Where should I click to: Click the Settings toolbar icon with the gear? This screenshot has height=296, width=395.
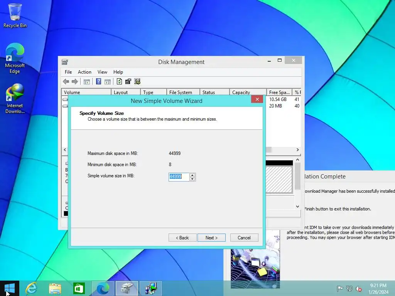pos(137,81)
